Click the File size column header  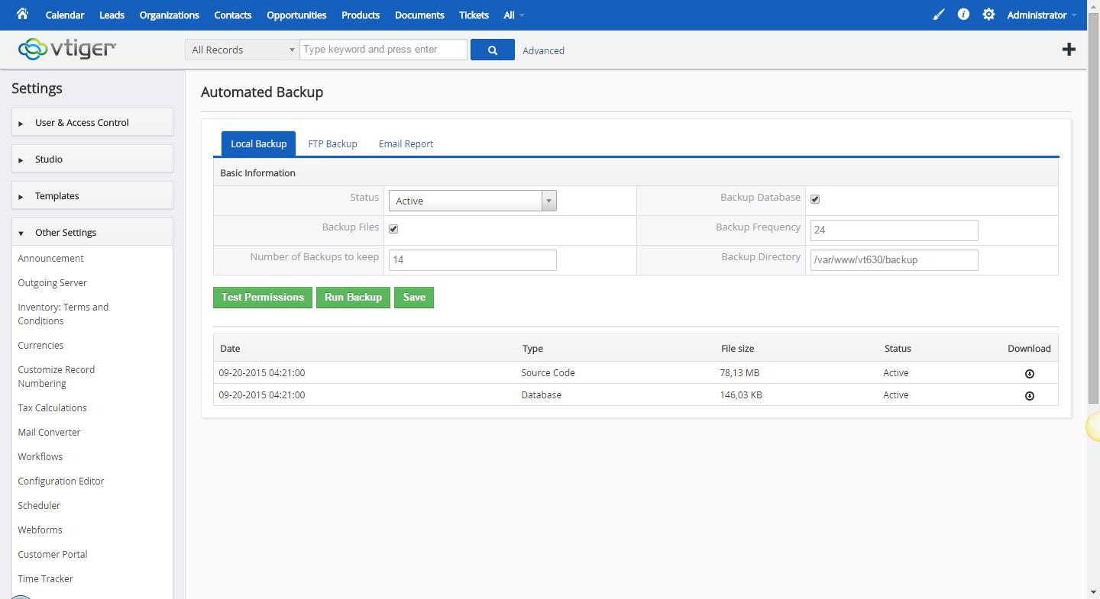[x=738, y=349]
